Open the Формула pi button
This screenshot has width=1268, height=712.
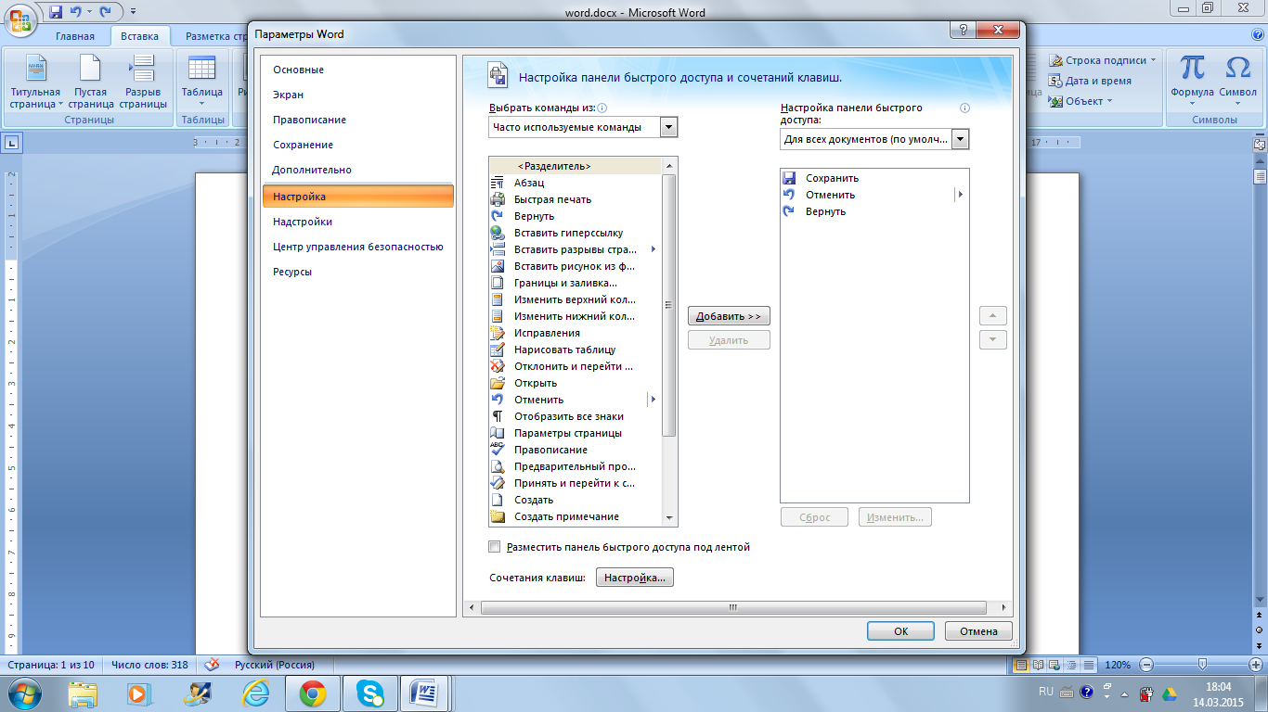pyautogui.click(x=1192, y=78)
